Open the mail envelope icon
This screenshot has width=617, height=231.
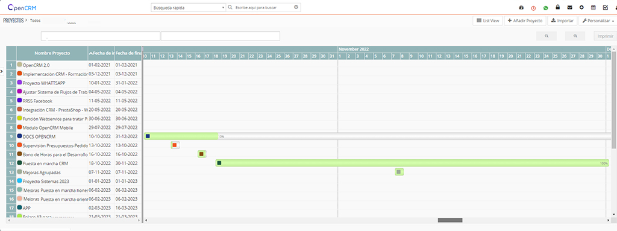pyautogui.click(x=569, y=7)
